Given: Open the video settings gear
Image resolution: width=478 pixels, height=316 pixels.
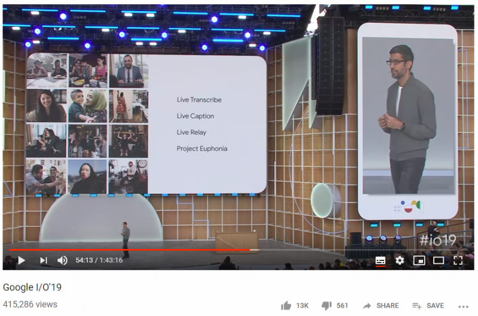Looking at the screenshot, I should (x=400, y=260).
